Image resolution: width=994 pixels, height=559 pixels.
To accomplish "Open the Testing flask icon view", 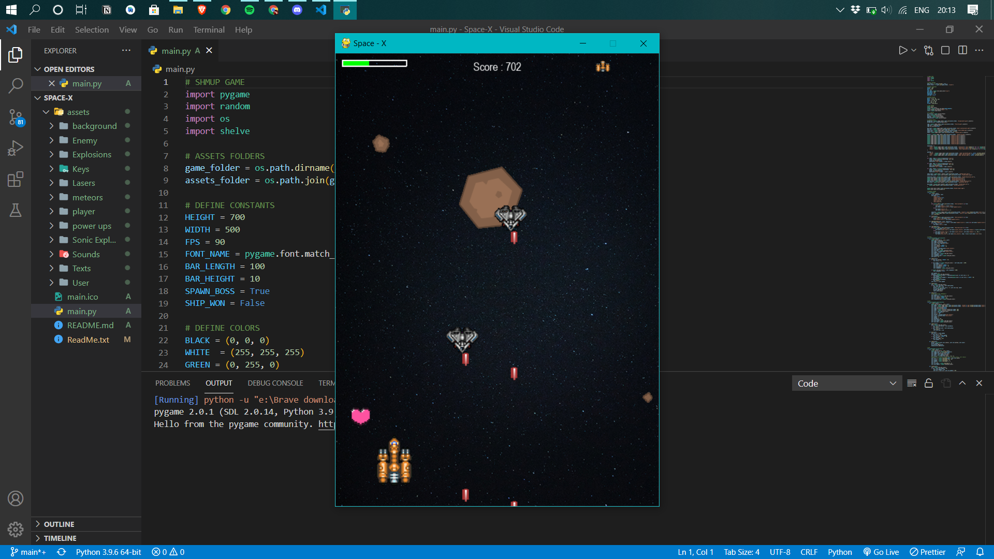I will (16, 210).
